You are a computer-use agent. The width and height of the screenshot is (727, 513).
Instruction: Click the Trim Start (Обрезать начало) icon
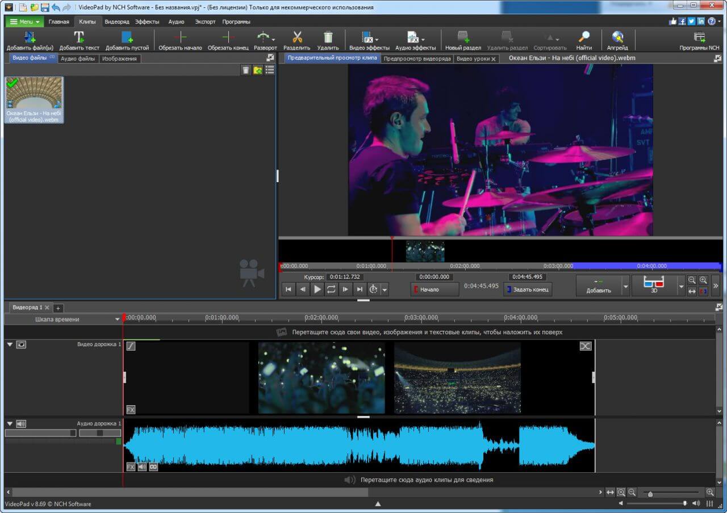coord(180,37)
